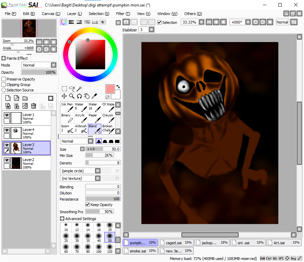Image resolution: width=304 pixels, height=262 pixels.
Task: Open the Canvas menu
Action: click(x=51, y=14)
